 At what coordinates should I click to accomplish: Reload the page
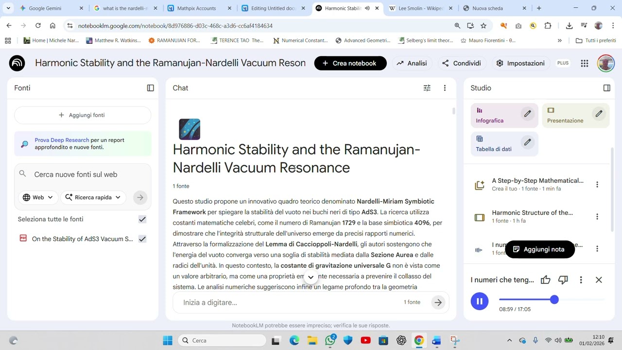(38, 26)
